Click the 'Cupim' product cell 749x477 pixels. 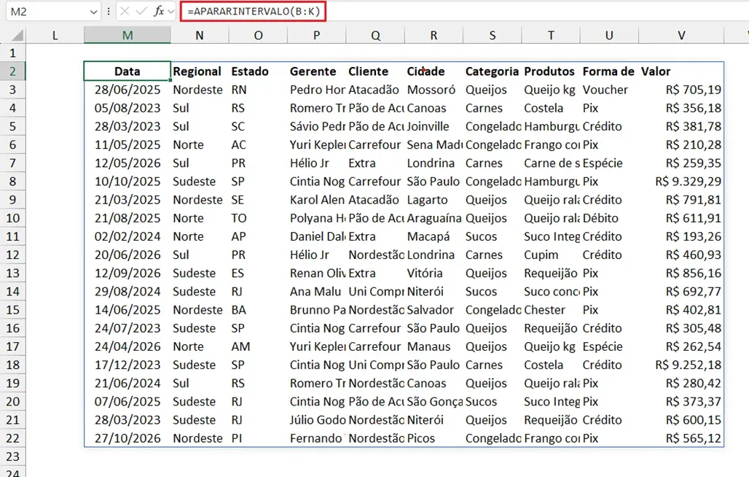tap(551, 255)
